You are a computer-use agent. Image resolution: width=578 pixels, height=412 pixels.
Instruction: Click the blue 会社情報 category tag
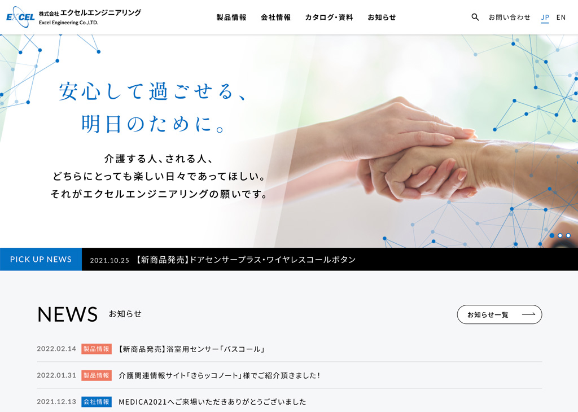(x=96, y=402)
